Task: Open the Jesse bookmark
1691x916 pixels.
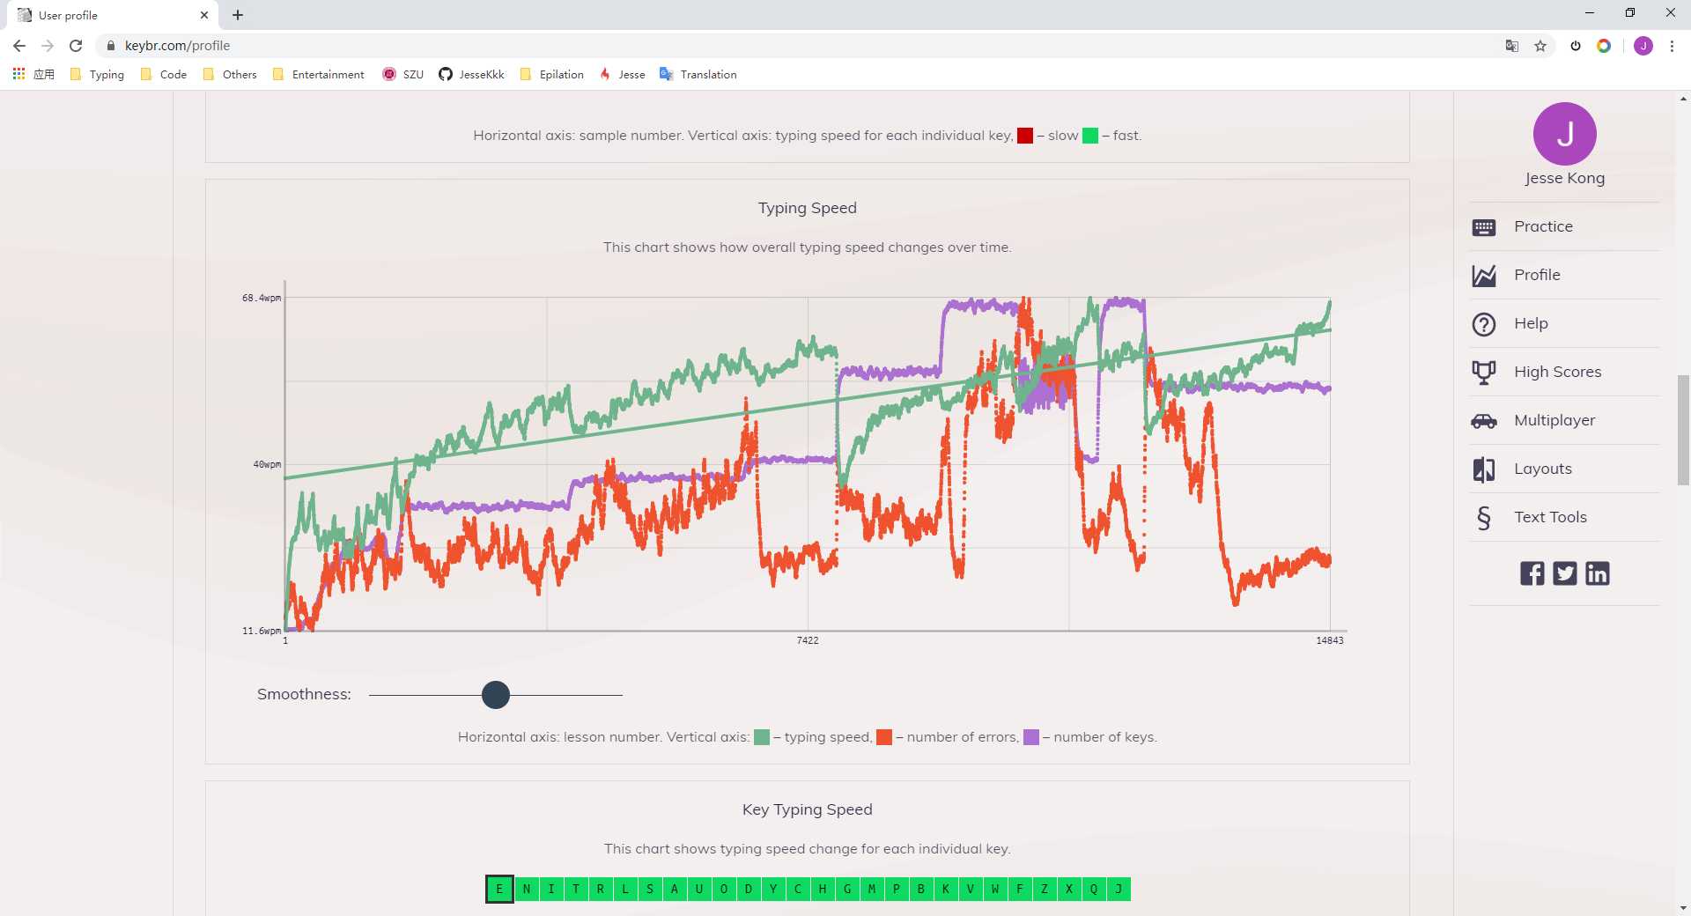Action: pos(622,75)
